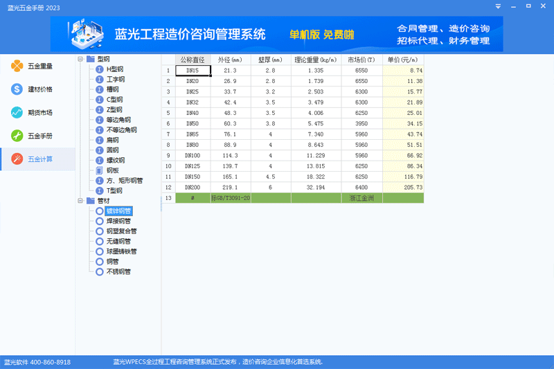The height and width of the screenshot is (369, 554).
Task: Click the 工字钢 tree icon
Action: pos(100,80)
